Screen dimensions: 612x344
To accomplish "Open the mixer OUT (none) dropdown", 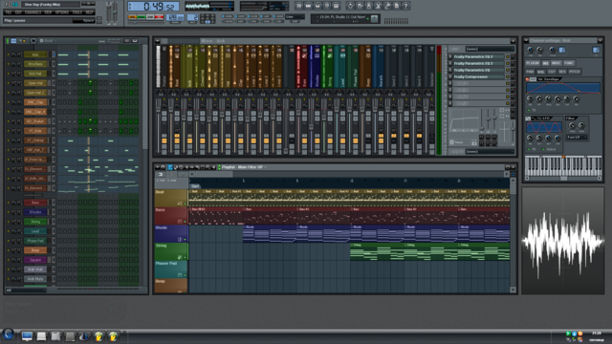I will [490, 151].
